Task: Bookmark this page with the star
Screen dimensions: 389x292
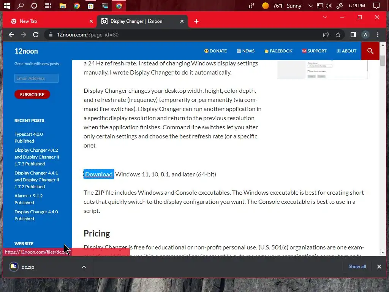Action: click(338, 35)
